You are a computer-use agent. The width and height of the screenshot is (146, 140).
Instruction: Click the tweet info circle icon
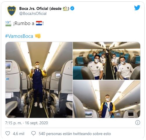point(138,123)
